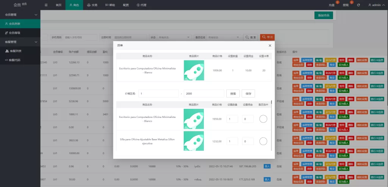The height and width of the screenshot is (187, 388).
Task: Click the refresh icon beside 提现
Action: click(x=358, y=5)
